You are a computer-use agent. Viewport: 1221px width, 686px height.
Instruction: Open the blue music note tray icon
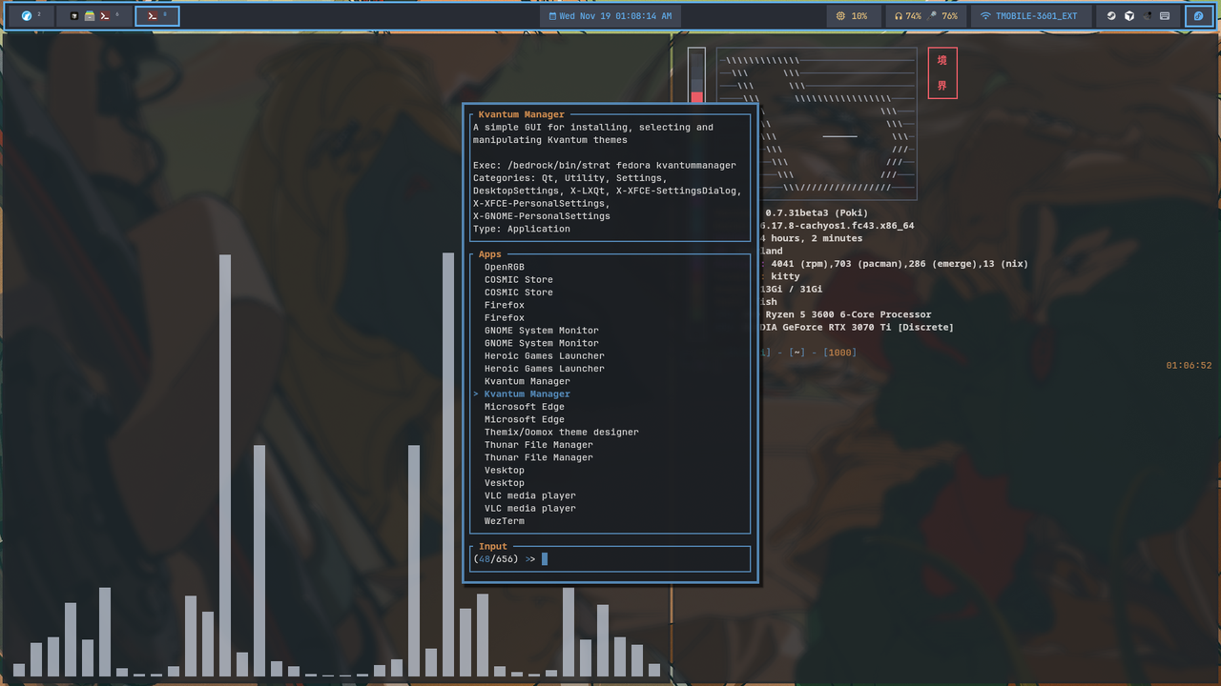pyautogui.click(x=1199, y=15)
